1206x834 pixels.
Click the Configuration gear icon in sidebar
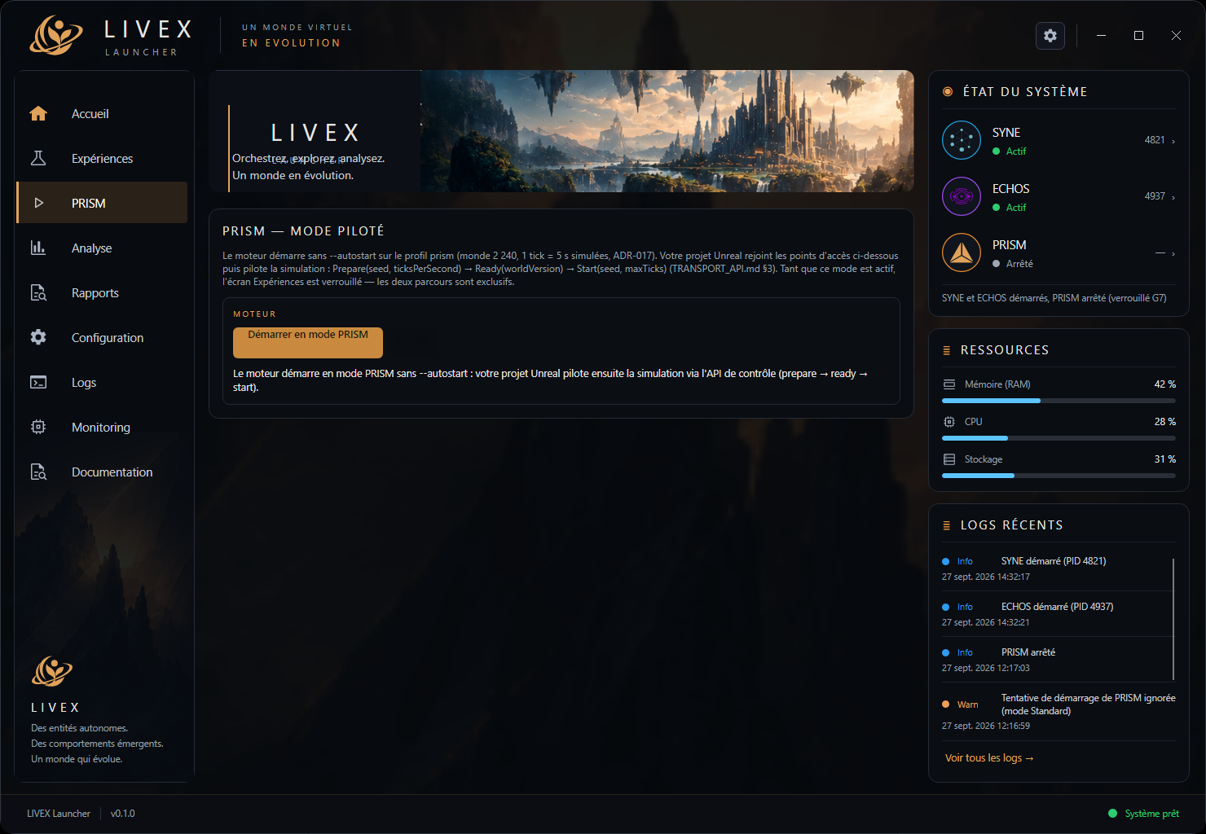coord(38,337)
